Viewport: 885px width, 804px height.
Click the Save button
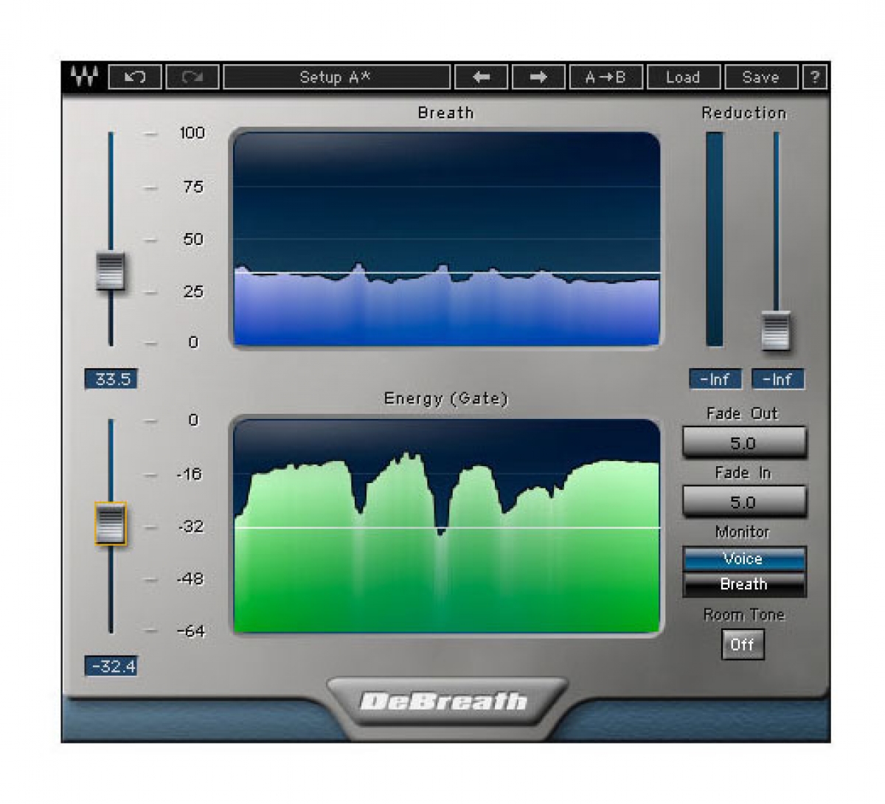pos(760,77)
